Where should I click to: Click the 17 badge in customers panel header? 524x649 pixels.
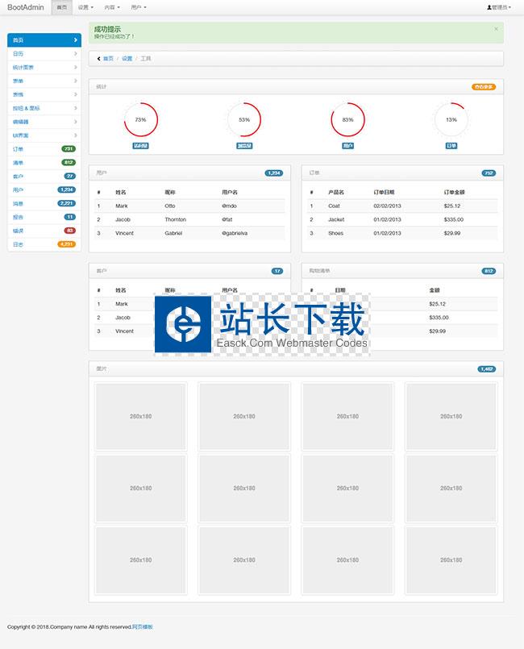pyautogui.click(x=277, y=271)
